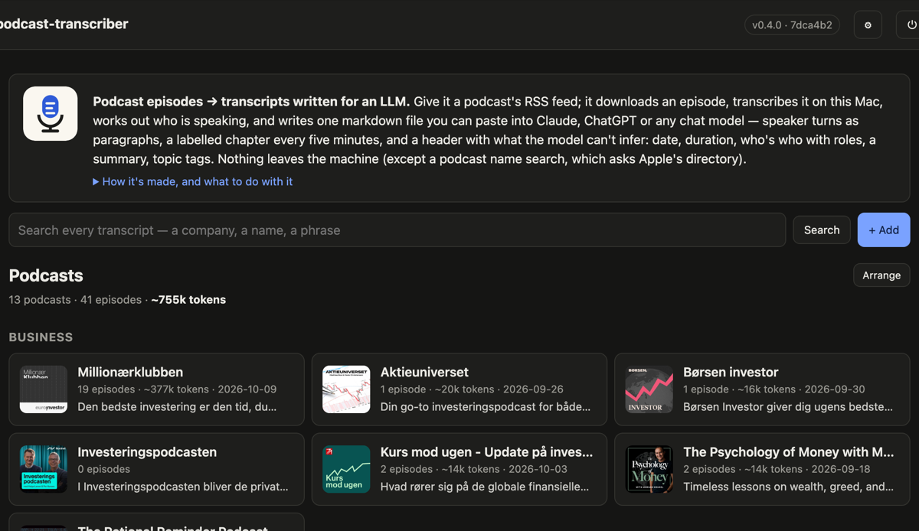Click the '~755k tokens' total
Screen dimensions: 919x531
(x=188, y=300)
